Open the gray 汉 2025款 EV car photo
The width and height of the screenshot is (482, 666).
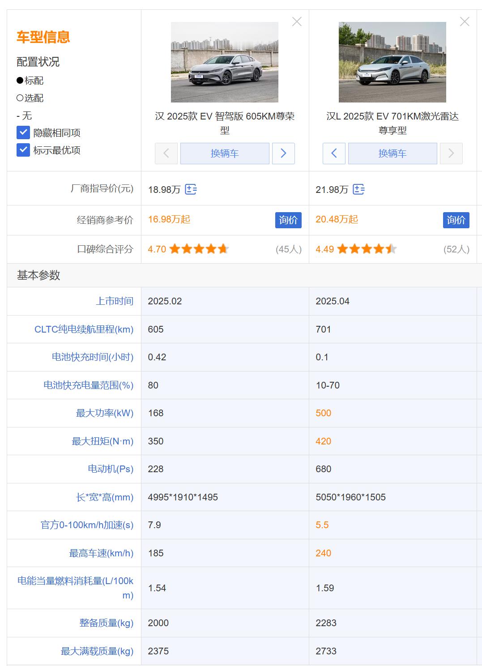(225, 62)
